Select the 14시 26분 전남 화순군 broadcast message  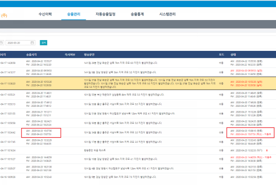pyautogui.click(x=121, y=63)
